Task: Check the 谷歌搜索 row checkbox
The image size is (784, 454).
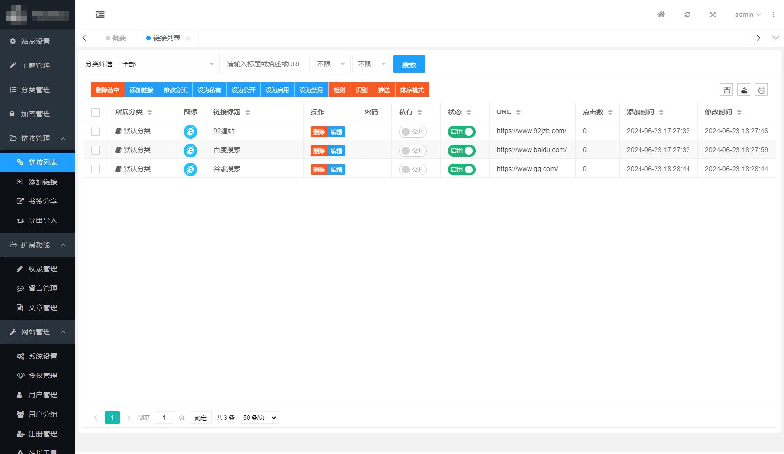Action: 96,169
